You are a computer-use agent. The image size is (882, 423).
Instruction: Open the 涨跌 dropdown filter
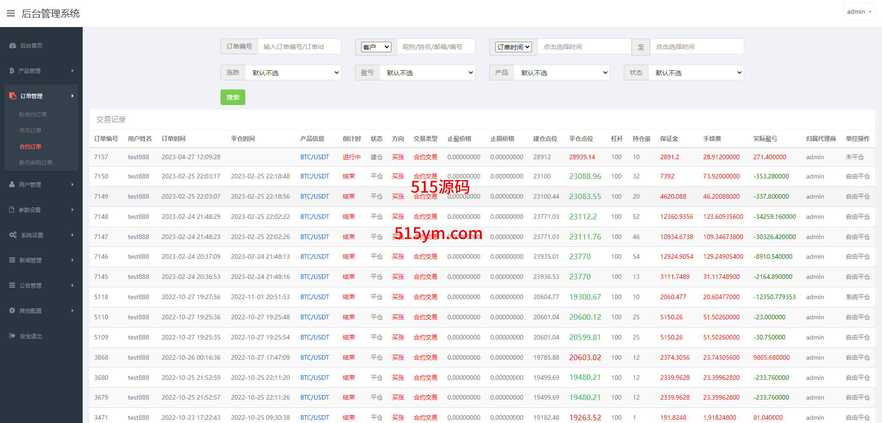[x=293, y=72]
